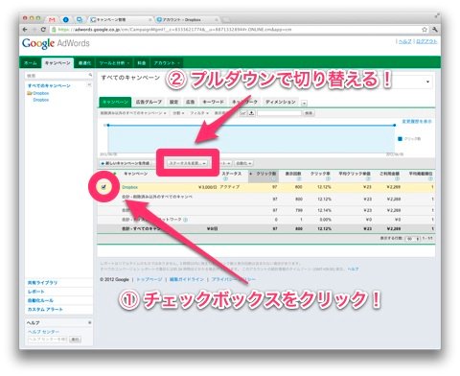
Task: Click the Google AdWords logo
Action: click(x=56, y=43)
